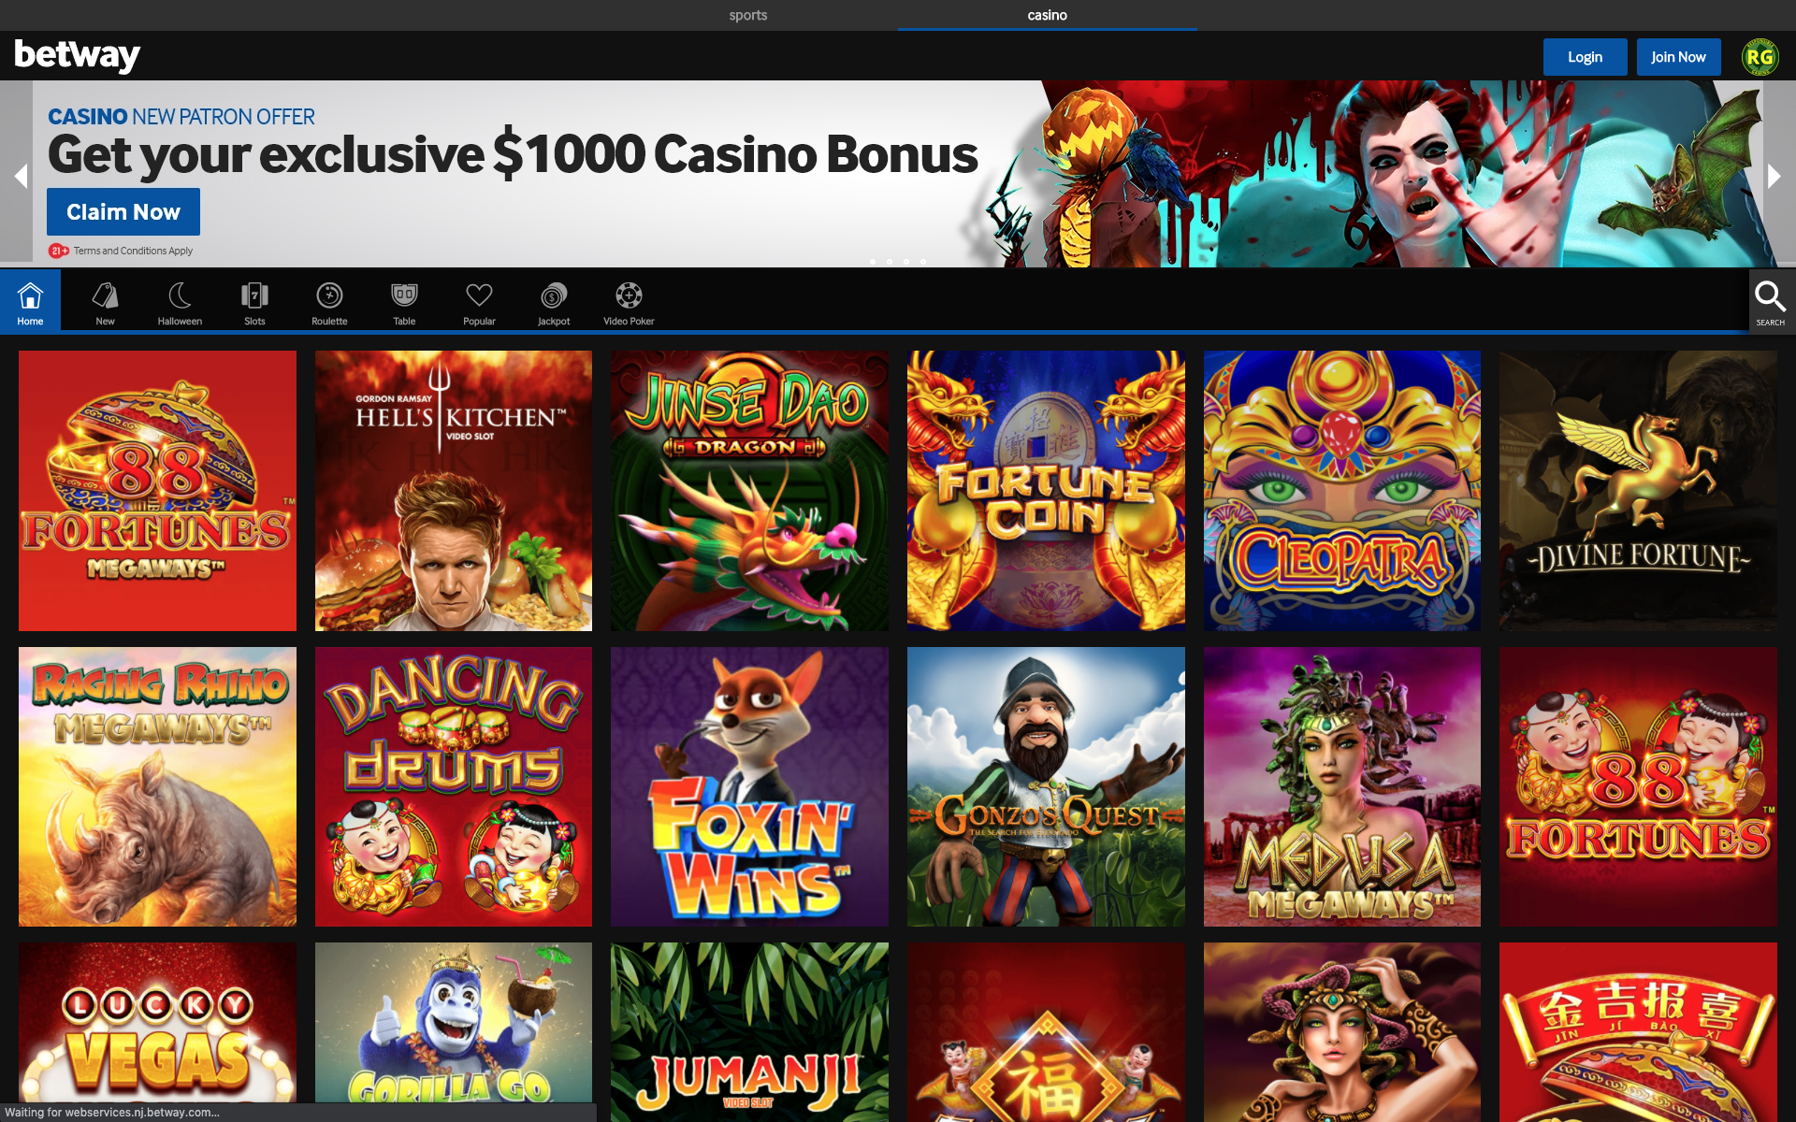Select the casino tab
This screenshot has height=1122, width=1796.
(1048, 15)
